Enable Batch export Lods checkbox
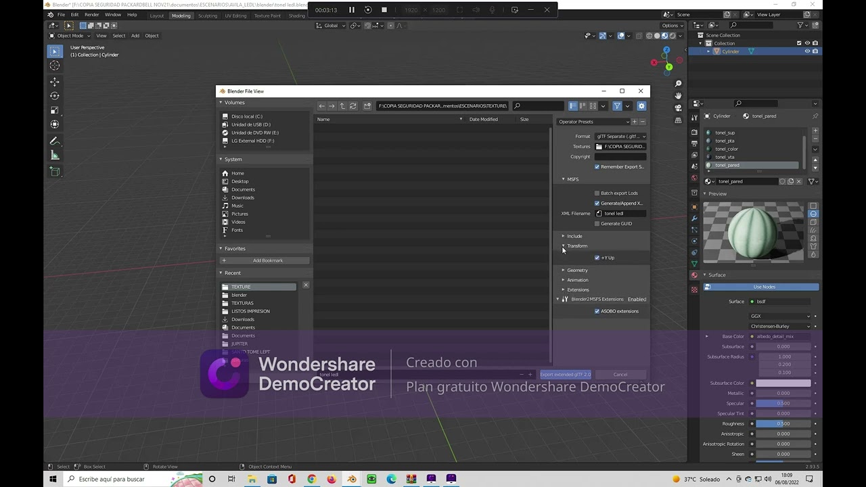The image size is (866, 487). pyautogui.click(x=597, y=193)
